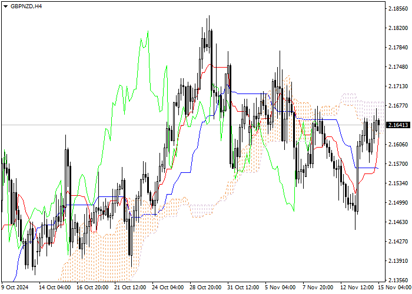Click price level 2.17480 on the scale
This screenshot has height=294, width=412.
click(x=398, y=67)
